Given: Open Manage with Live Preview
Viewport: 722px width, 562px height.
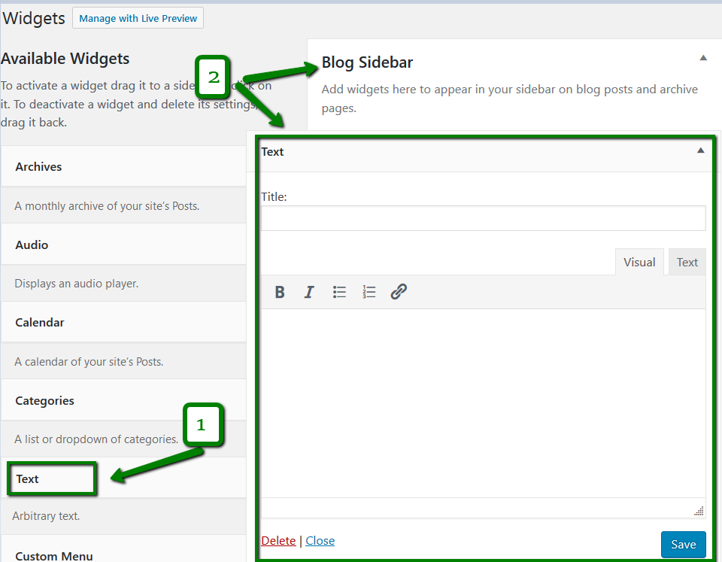Looking at the screenshot, I should pos(138,17).
